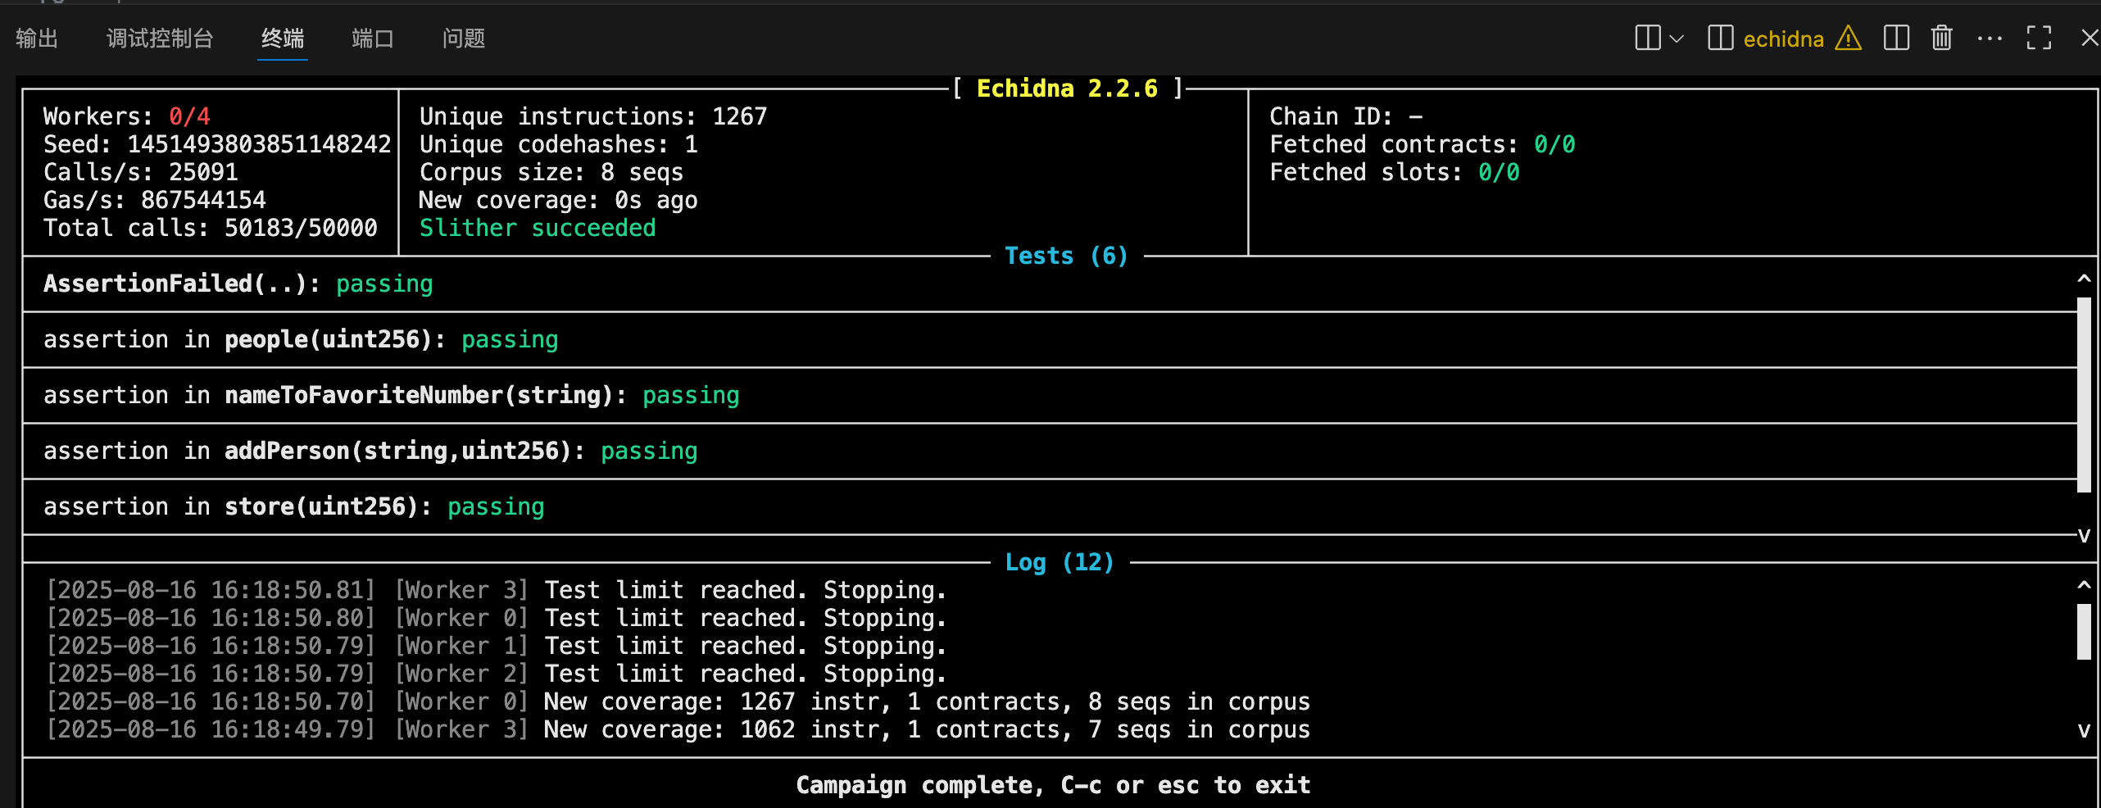The width and height of the screenshot is (2101, 808).
Task: Click the 'nameToFavoriteNumber(string)' test row
Action: pos(1049,395)
